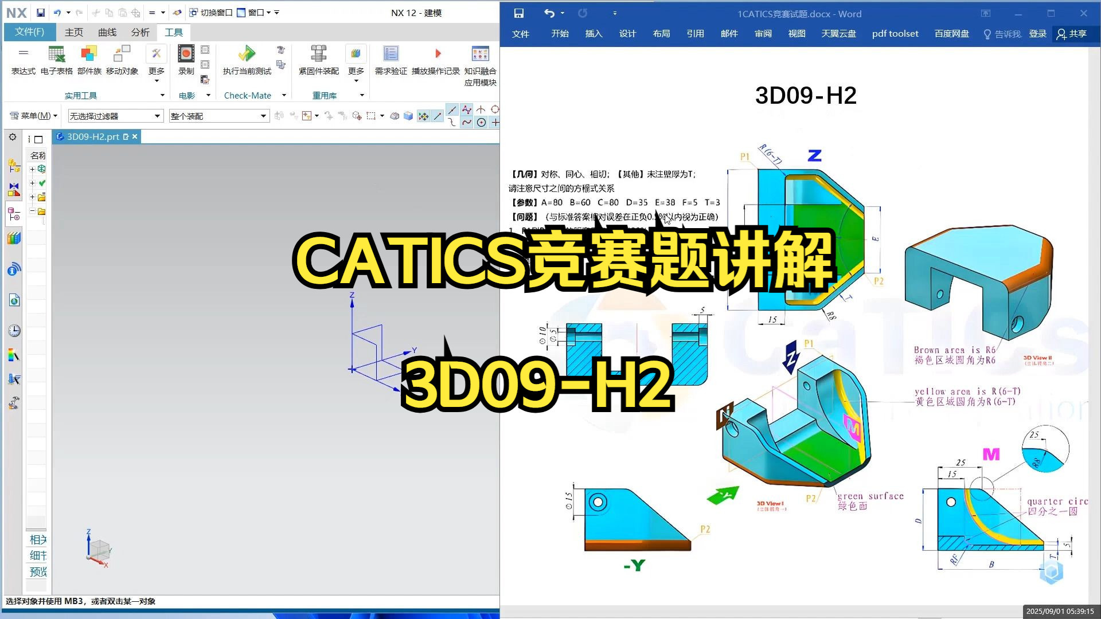This screenshot has height=619, width=1101.
Task: Switch to the NX 主页 tab
Action: pos(74,32)
